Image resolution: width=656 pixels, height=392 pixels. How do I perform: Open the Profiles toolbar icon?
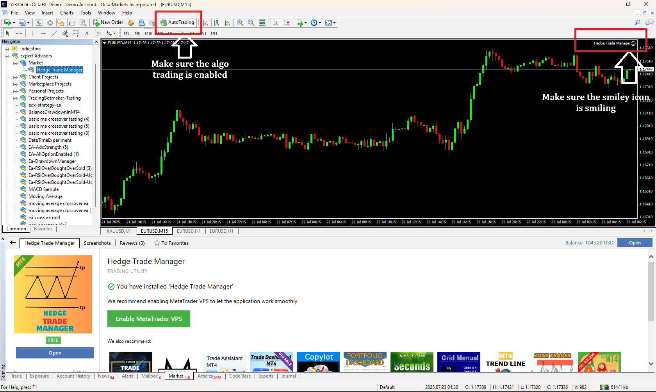[x=23, y=23]
